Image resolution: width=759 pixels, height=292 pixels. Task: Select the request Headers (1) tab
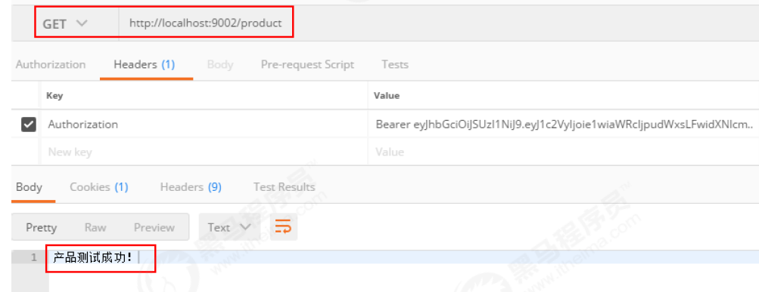[145, 64]
